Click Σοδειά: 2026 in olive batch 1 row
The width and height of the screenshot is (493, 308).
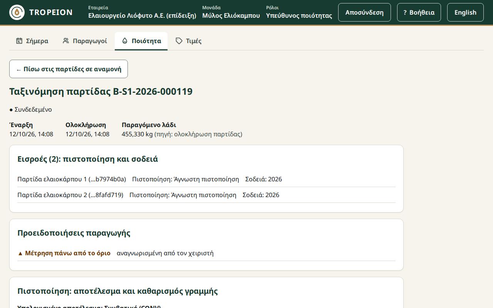(263, 179)
